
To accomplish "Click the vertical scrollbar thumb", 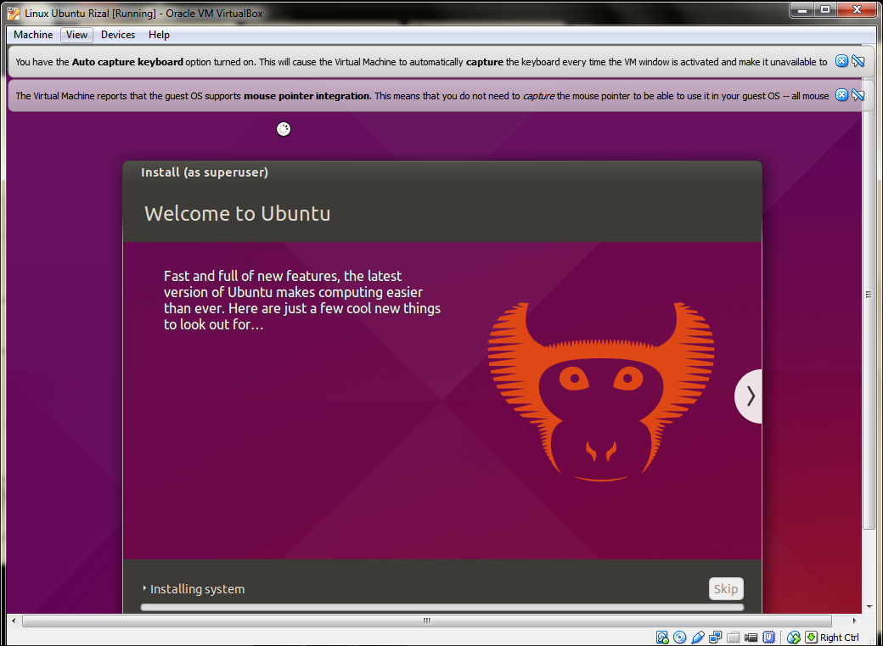I will (869, 294).
